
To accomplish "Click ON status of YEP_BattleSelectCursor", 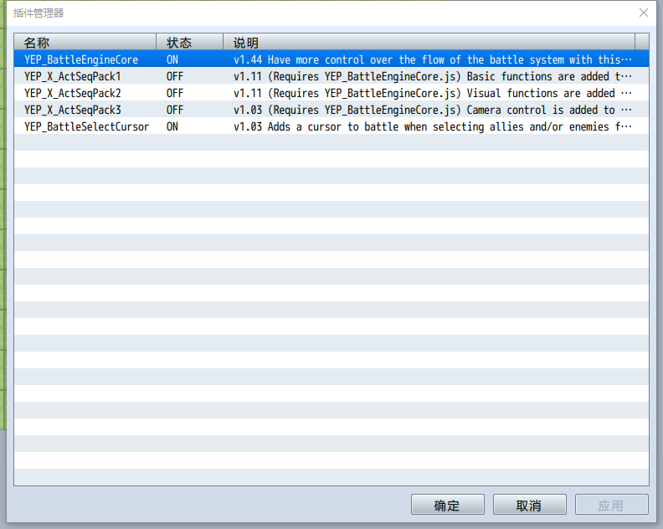I will (x=172, y=127).
